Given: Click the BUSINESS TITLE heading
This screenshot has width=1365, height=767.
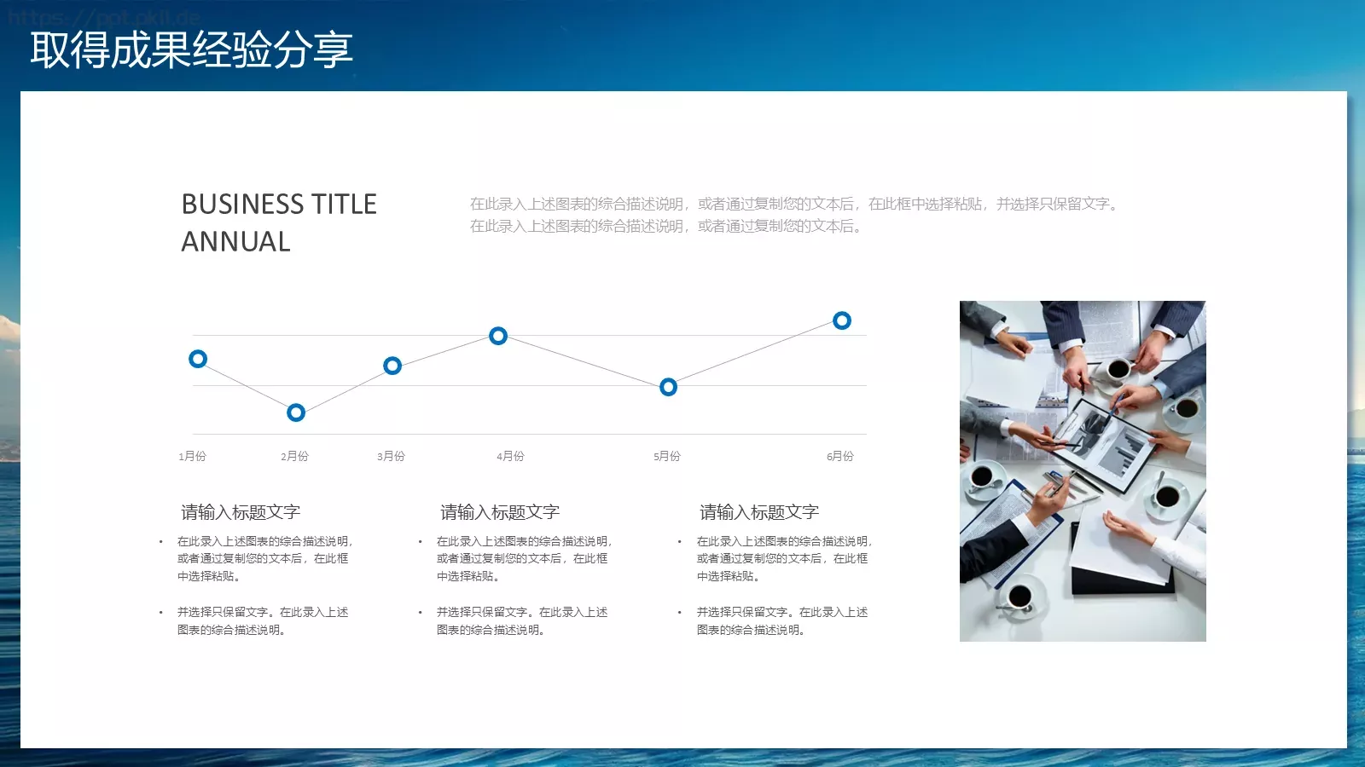Looking at the screenshot, I should point(279,205).
